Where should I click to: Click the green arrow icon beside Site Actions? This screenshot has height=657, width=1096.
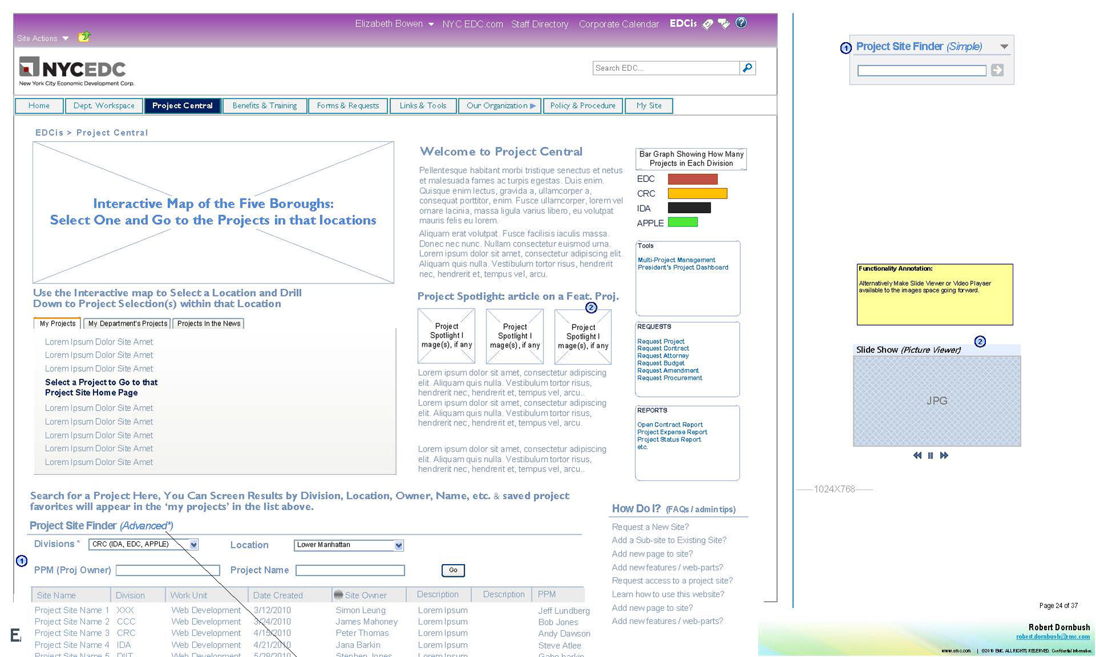[x=84, y=37]
